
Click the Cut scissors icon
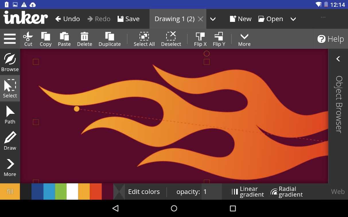tap(28, 37)
